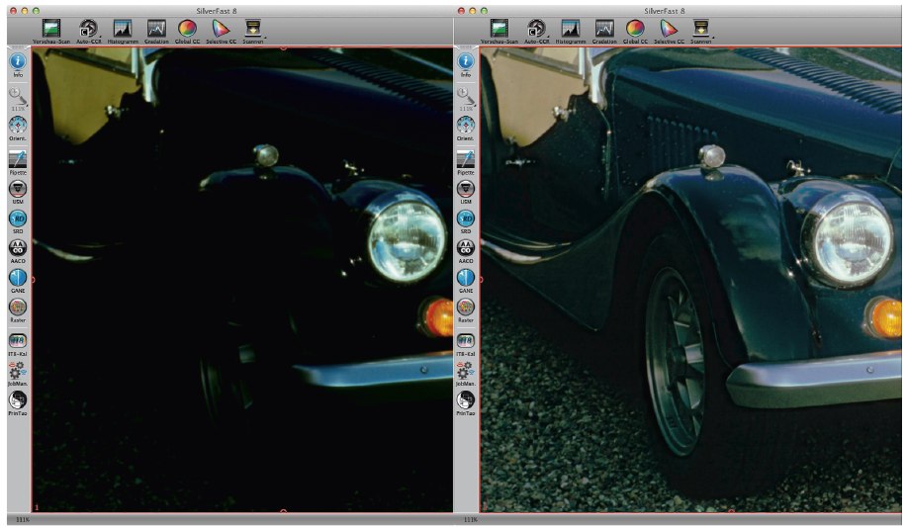
Task: Open PrinTao in the right window sidebar
Action: 463,399
